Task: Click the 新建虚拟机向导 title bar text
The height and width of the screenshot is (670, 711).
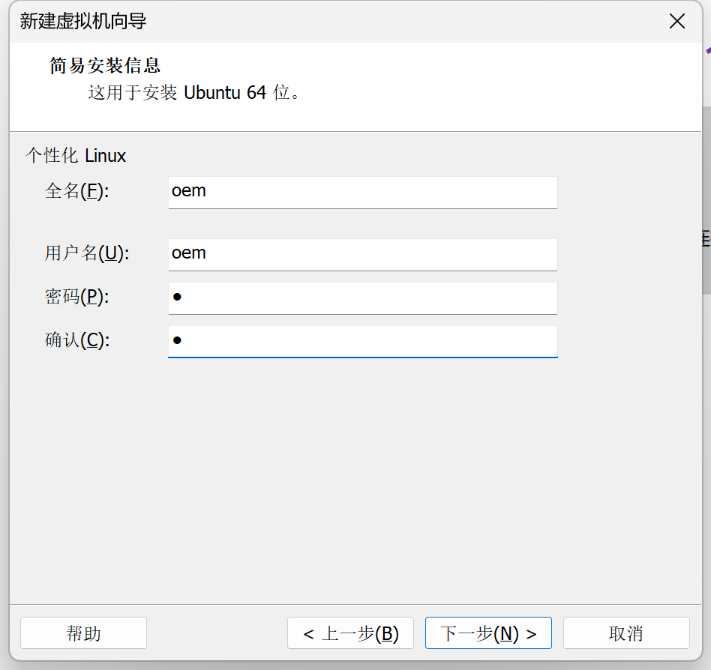Action: click(x=73, y=22)
